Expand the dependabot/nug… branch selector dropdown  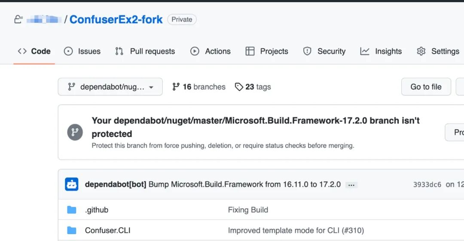[x=110, y=87]
